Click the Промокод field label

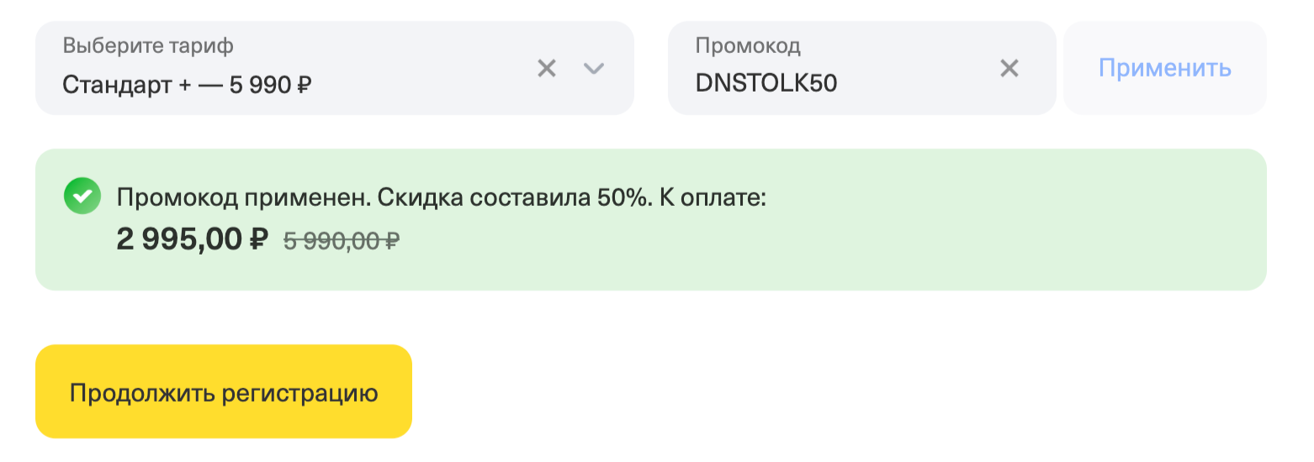pos(748,45)
